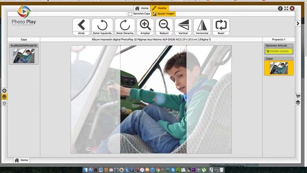The width and height of the screenshot is (307, 173).
Task: Select the photo thumbnail in Capa panel
Action: tap(24, 56)
